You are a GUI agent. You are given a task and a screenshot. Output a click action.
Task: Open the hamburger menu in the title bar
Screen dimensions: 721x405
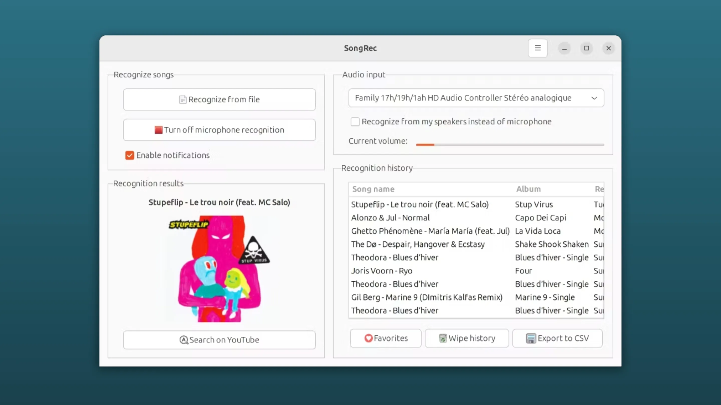[538, 48]
